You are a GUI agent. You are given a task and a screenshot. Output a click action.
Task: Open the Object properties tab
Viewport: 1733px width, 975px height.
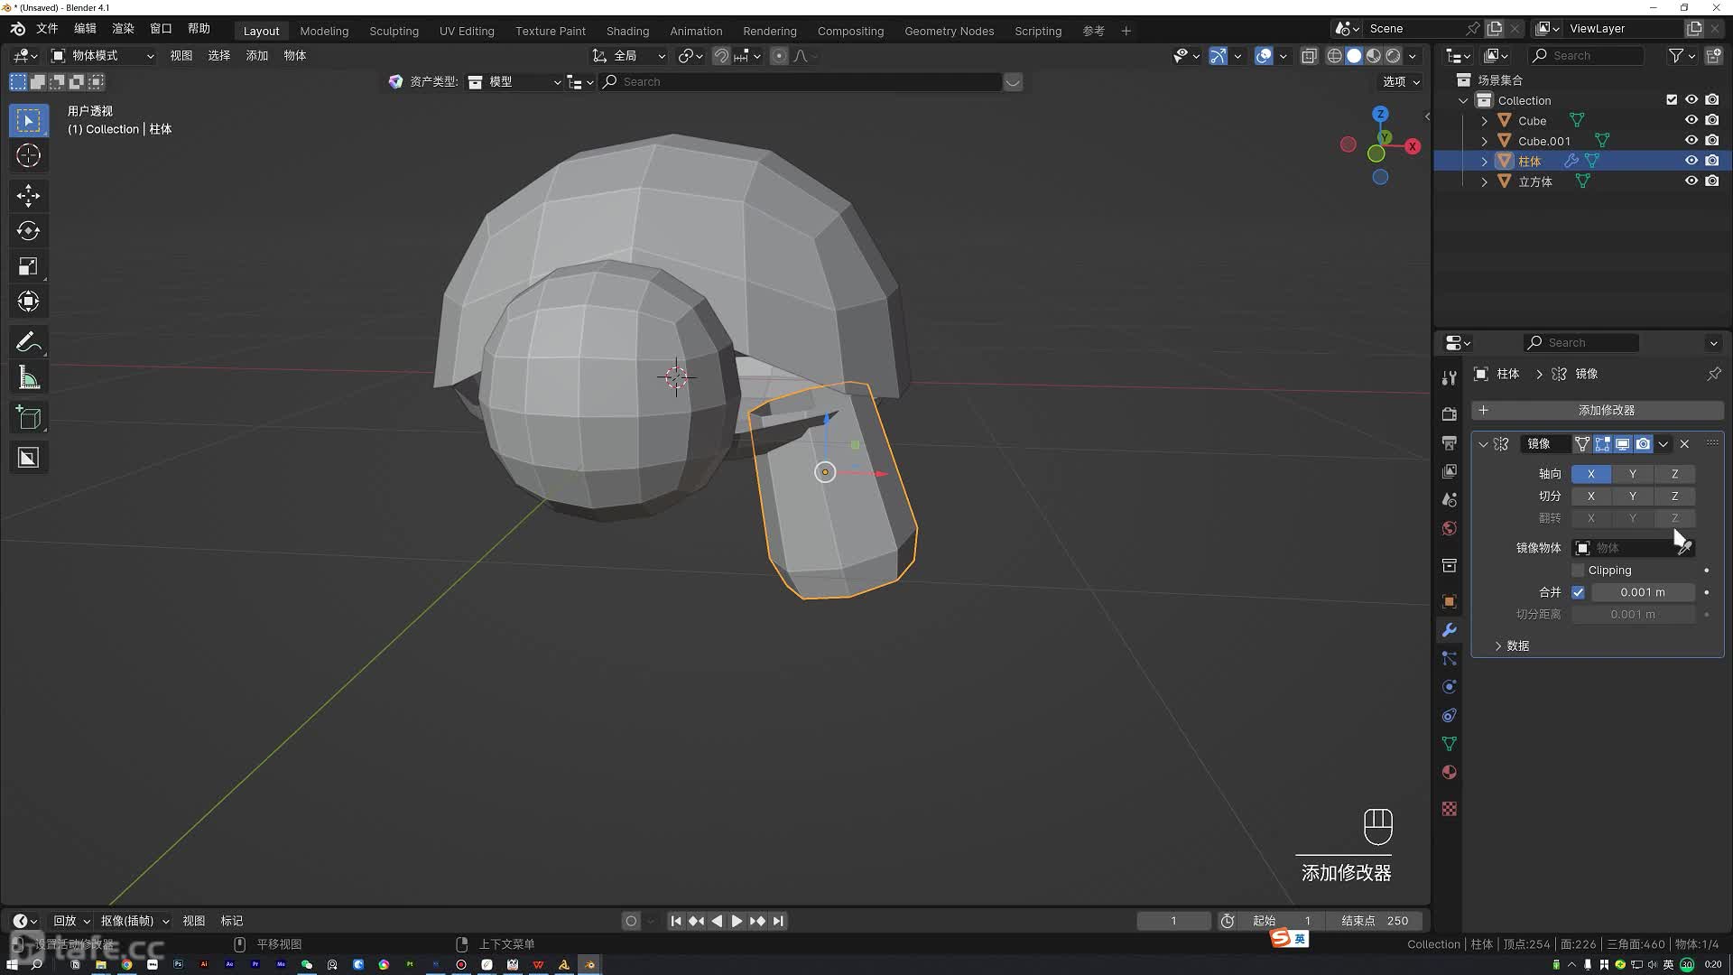(1449, 601)
